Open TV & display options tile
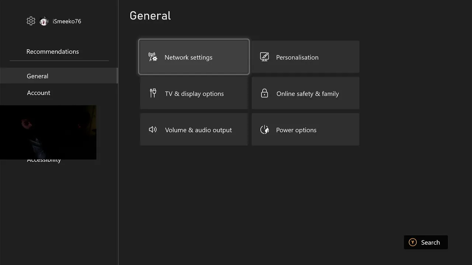 194,93
